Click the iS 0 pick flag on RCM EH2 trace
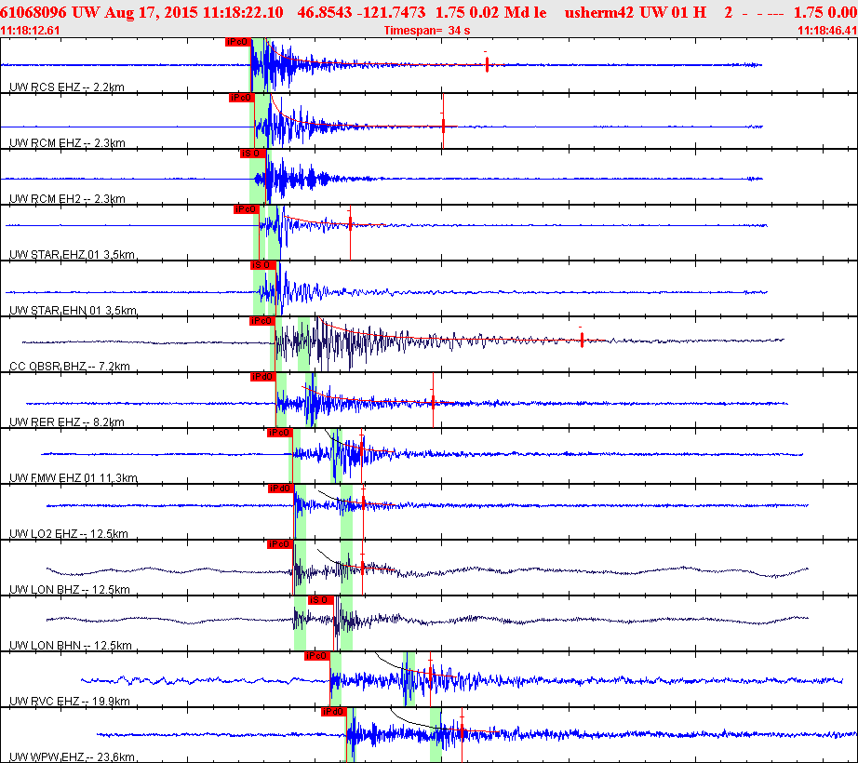The image size is (858, 763). (253, 154)
